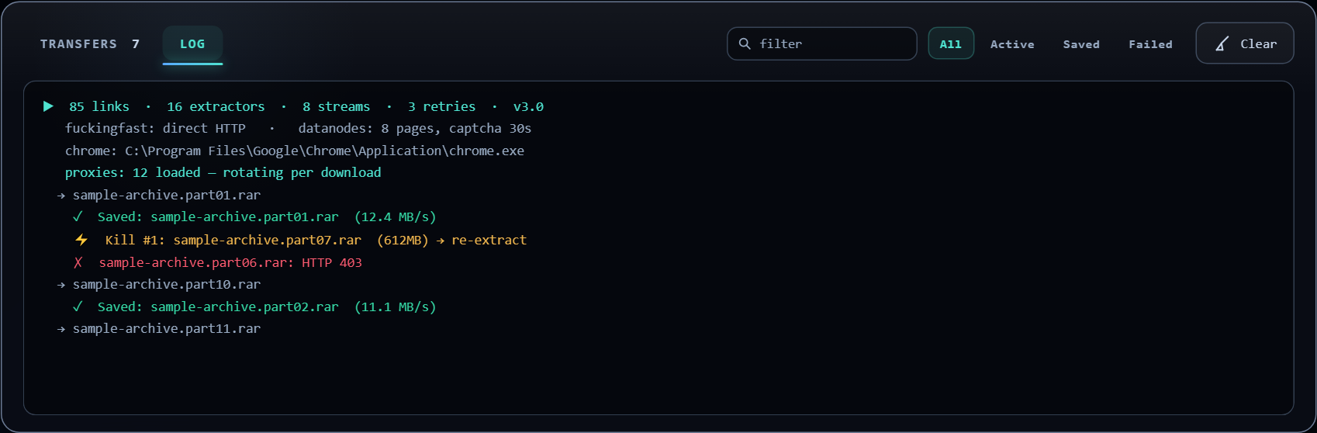The image size is (1317, 433).
Task: Click the sample-archive.part06.rar HTTP 403 error line
Action: coord(230,262)
